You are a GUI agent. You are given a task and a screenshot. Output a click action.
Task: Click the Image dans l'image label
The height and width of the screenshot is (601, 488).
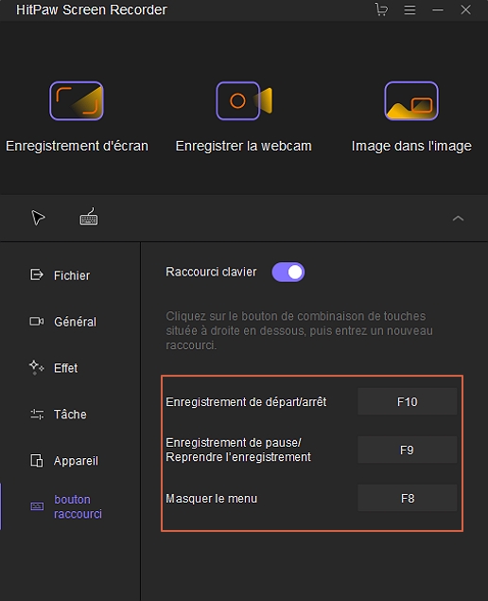pyautogui.click(x=411, y=146)
